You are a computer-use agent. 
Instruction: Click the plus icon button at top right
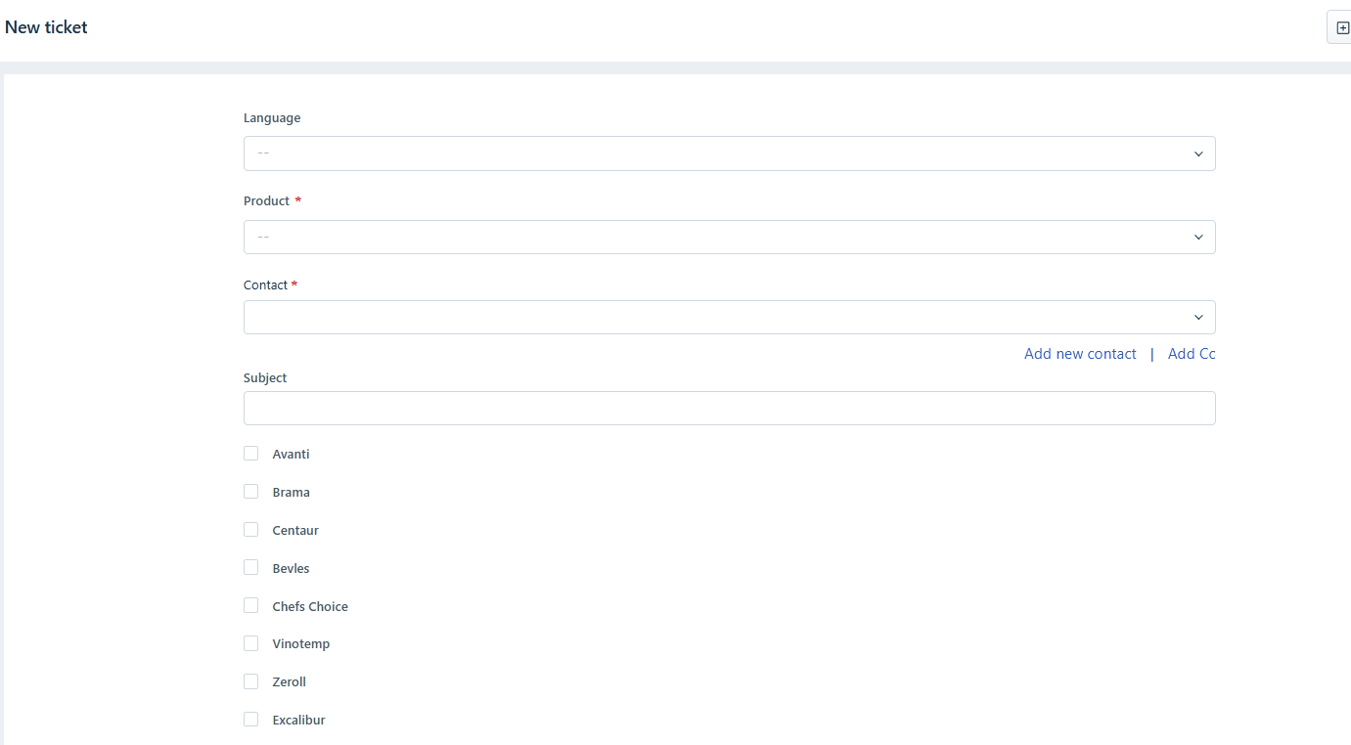1340,27
